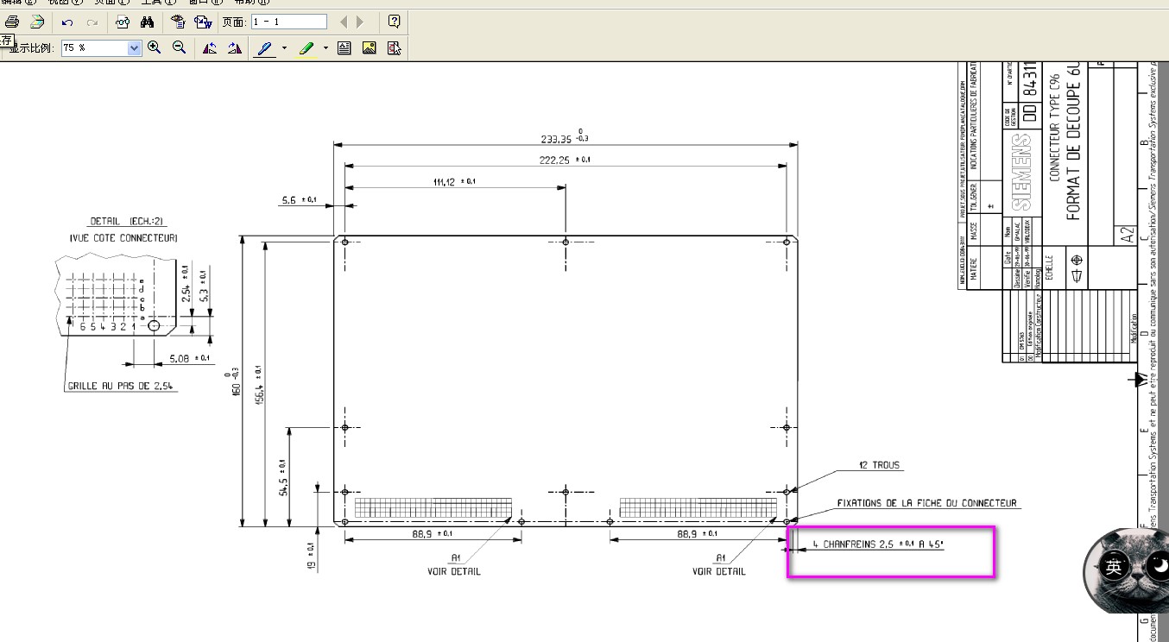This screenshot has width=1169, height=642.
Task: Open Find with the binoculars icon
Action: coord(147,22)
